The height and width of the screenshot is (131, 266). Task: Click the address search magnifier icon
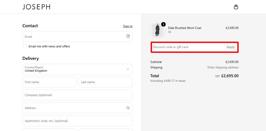click(x=128, y=108)
